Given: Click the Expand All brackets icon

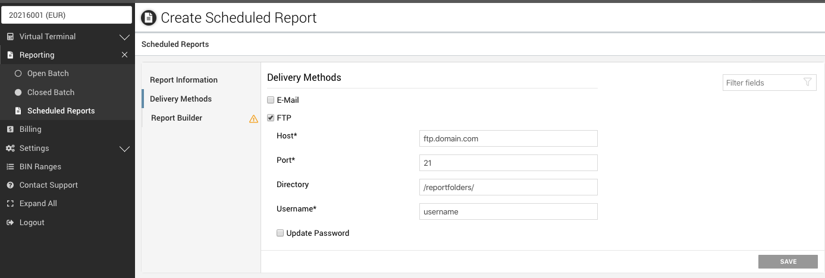Looking at the screenshot, I should (x=10, y=204).
